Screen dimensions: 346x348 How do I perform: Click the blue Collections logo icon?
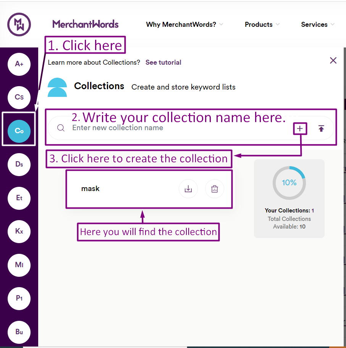(x=57, y=87)
